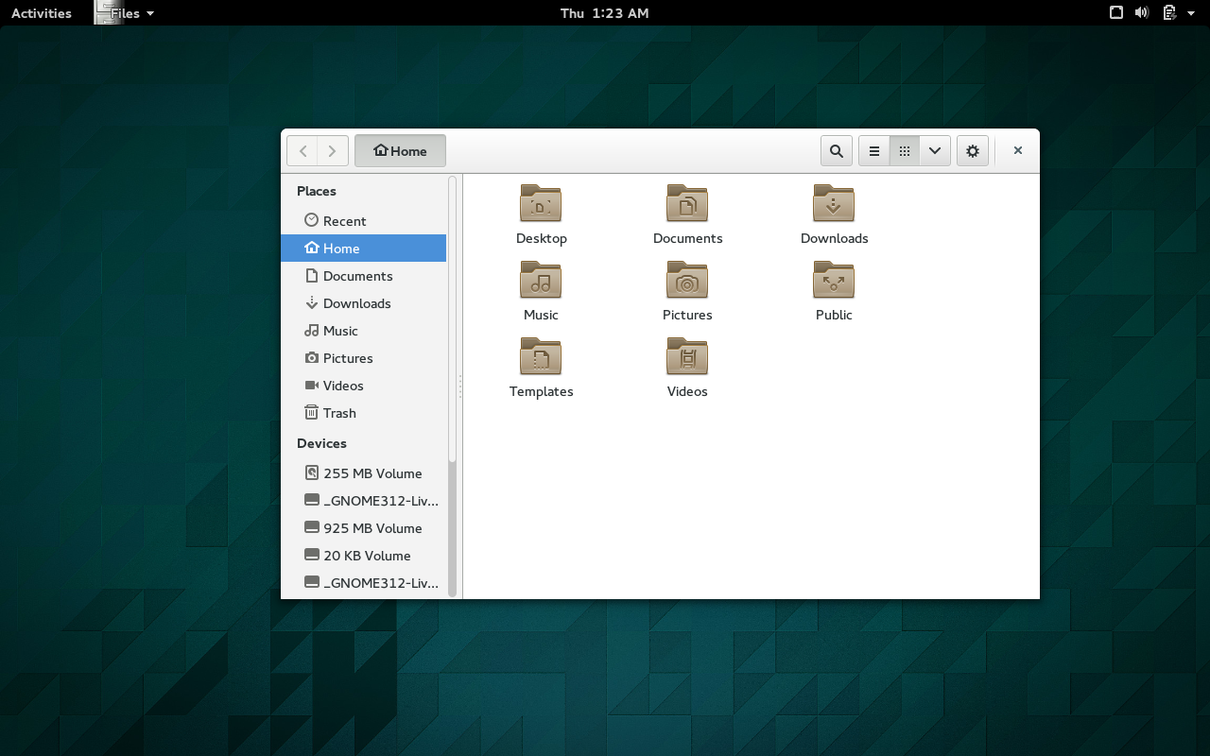Viewport: 1210px width, 756px height.
Task: Switch to grid icon view
Action: click(905, 151)
